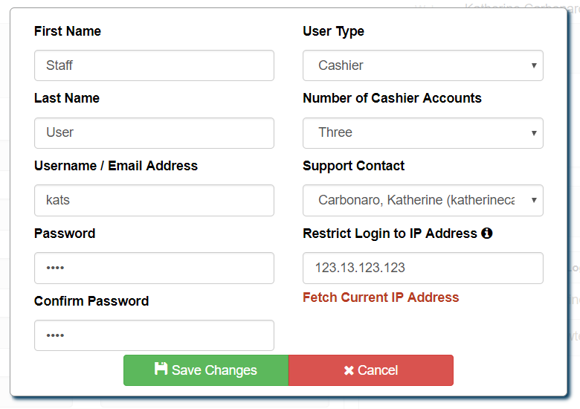Open the Support Contact dropdown
The image size is (580, 409).
tap(423, 201)
